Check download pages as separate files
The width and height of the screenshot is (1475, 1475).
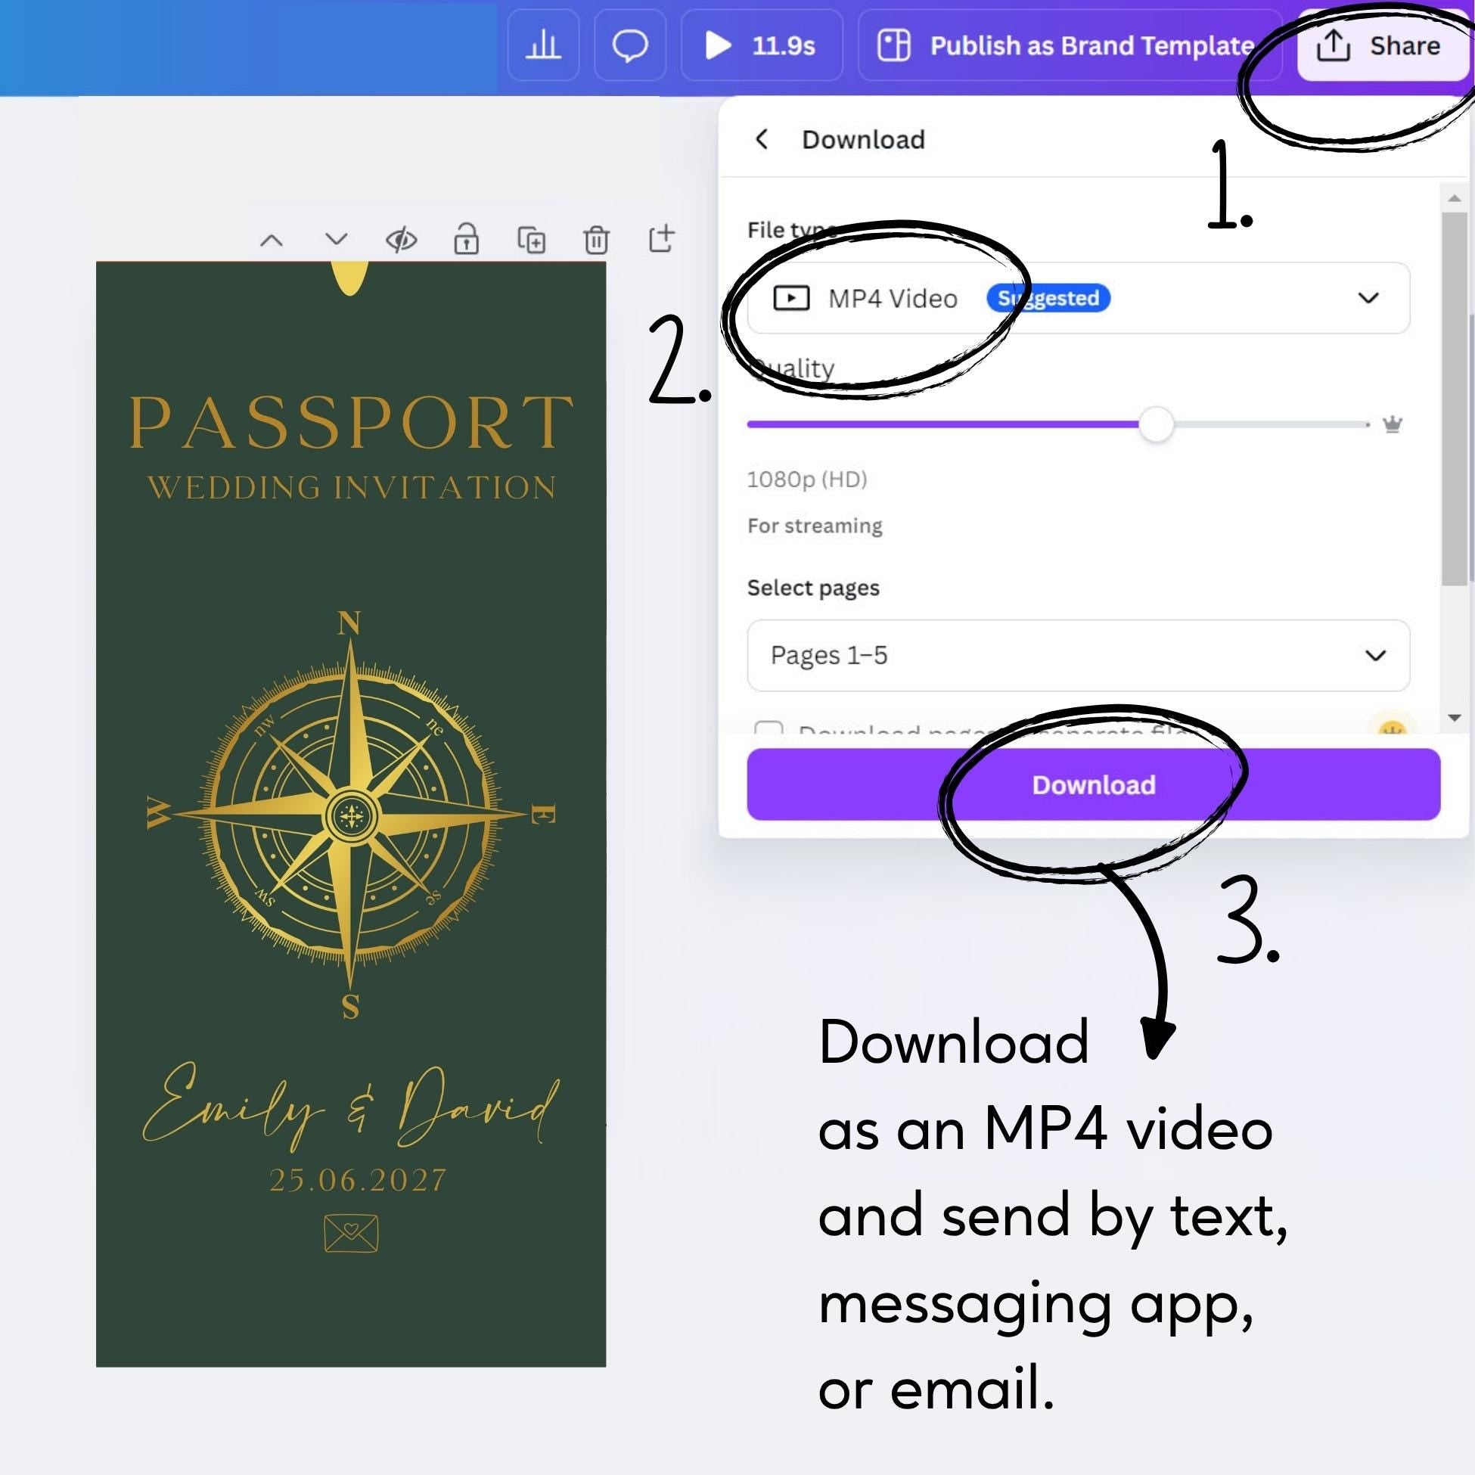coord(768,728)
